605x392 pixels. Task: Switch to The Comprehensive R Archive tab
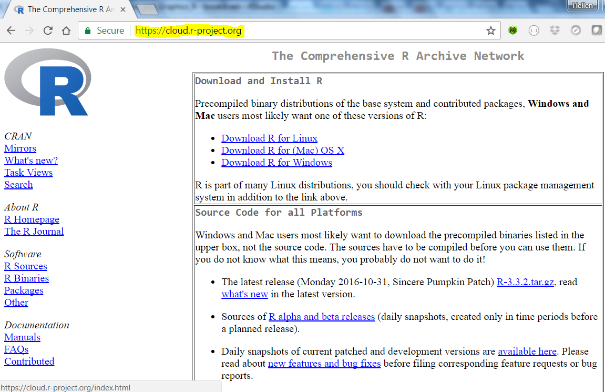pos(69,9)
